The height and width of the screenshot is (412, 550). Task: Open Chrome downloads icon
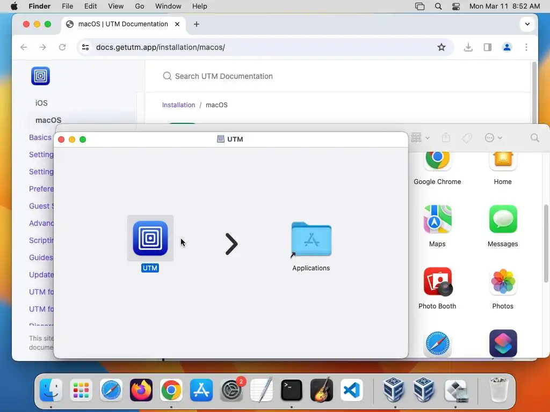click(468, 47)
